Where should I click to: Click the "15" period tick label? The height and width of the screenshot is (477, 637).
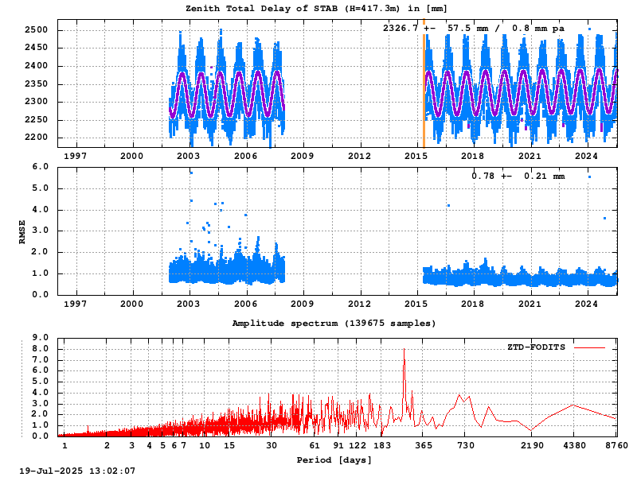(x=229, y=446)
